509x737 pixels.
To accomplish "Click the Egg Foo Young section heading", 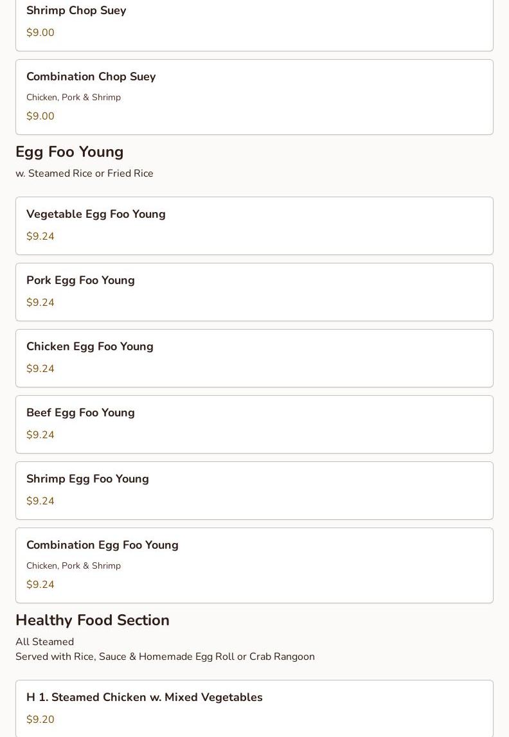I will pos(69,152).
